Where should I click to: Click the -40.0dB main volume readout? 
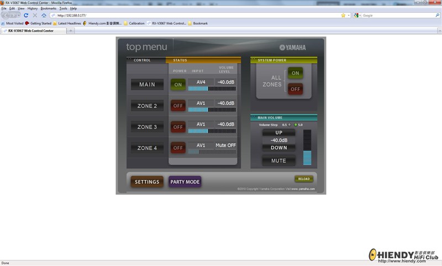(x=278, y=140)
